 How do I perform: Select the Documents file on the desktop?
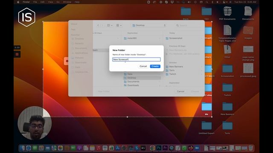click(x=248, y=13)
